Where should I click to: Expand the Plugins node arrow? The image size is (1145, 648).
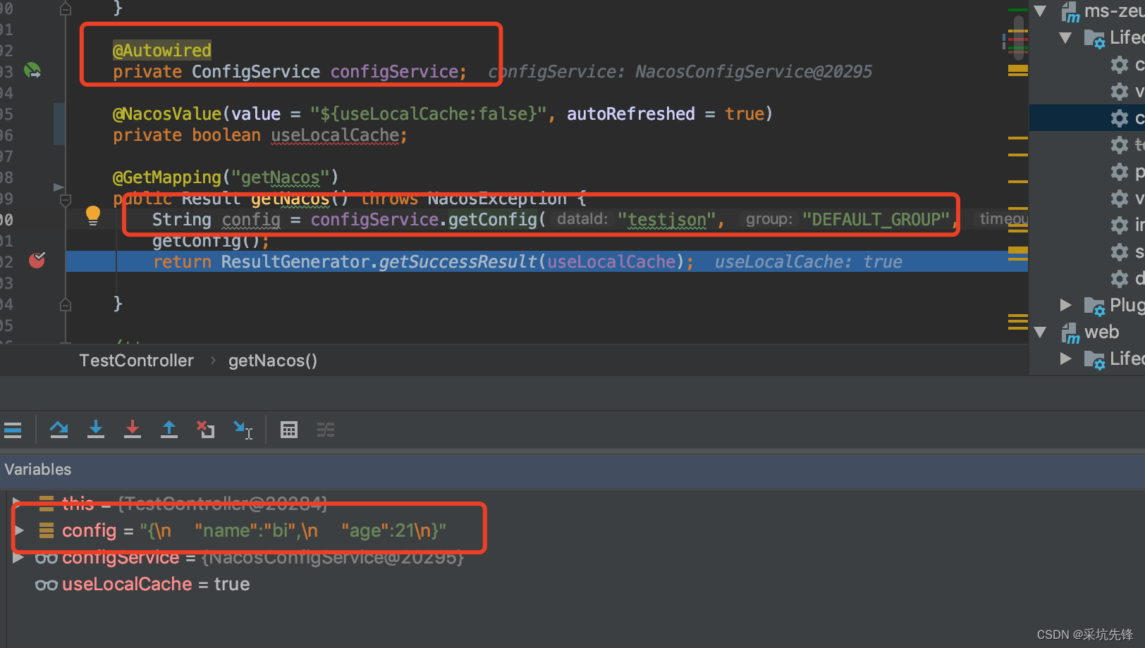[1065, 305]
